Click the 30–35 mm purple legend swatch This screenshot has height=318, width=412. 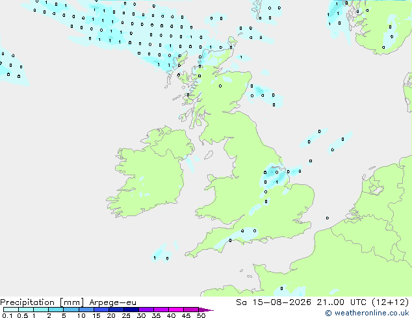pyautogui.click(x=146, y=310)
